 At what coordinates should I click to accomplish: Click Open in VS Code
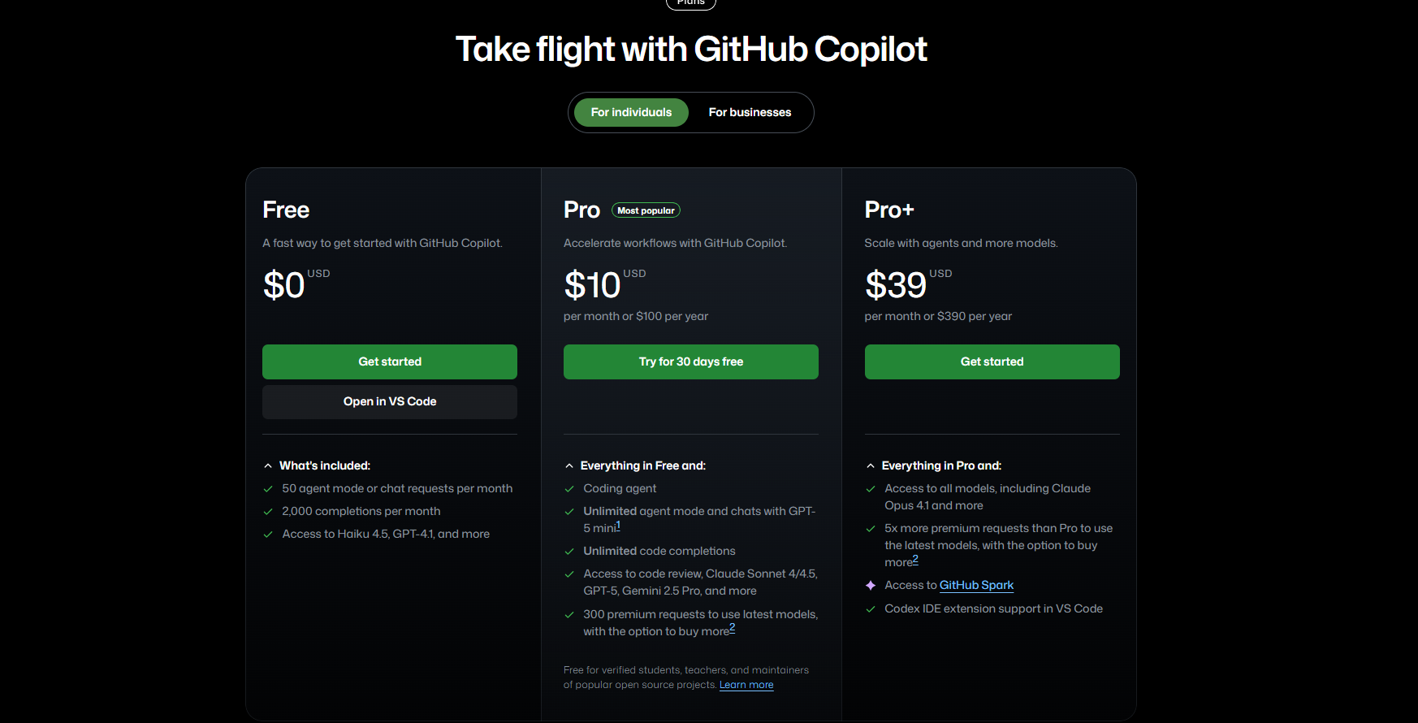click(389, 401)
